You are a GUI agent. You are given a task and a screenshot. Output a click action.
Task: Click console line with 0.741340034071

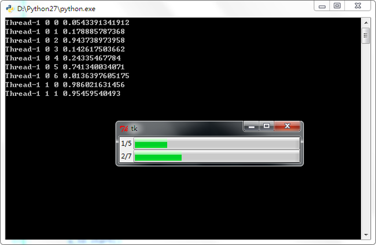pyautogui.click(x=65, y=67)
